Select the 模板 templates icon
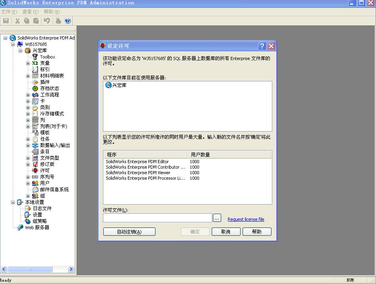 point(35,133)
